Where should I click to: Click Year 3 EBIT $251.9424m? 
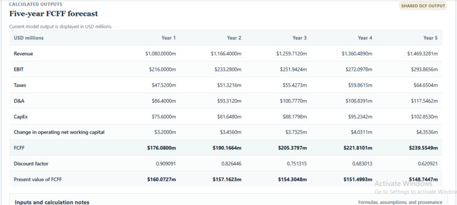tap(294, 70)
